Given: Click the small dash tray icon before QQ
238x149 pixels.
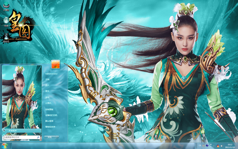Looking at the screenshot, I should (214, 146).
